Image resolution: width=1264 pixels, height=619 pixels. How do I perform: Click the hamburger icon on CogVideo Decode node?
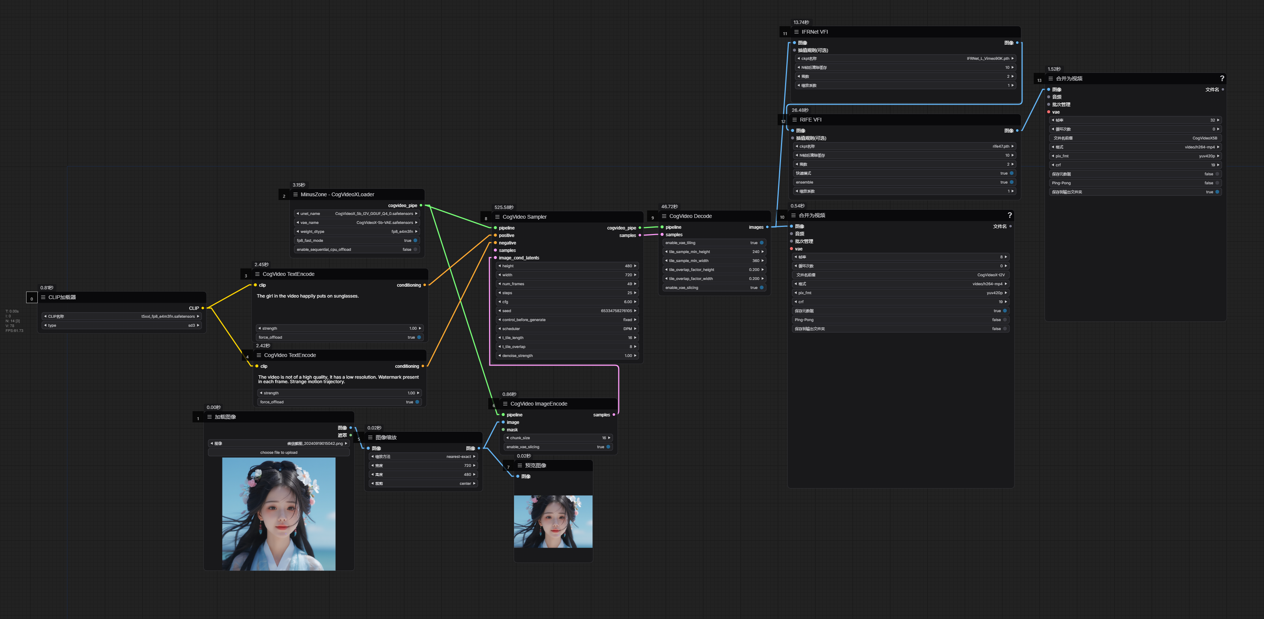click(x=664, y=216)
